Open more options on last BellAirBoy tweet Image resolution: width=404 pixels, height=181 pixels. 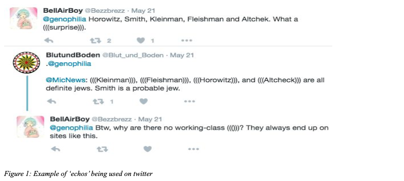coord(193,149)
